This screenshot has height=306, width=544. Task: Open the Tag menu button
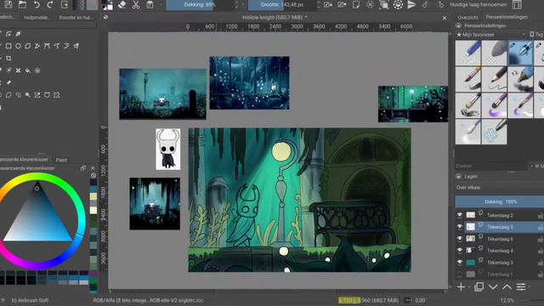(x=536, y=34)
